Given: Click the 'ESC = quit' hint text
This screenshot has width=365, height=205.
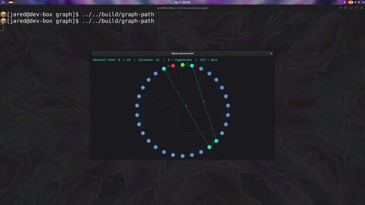Looking at the screenshot, I should (x=209, y=60).
